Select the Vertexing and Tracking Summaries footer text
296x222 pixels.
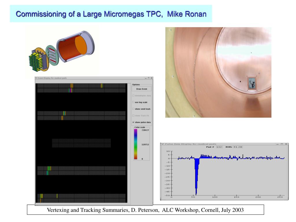pos(145,210)
